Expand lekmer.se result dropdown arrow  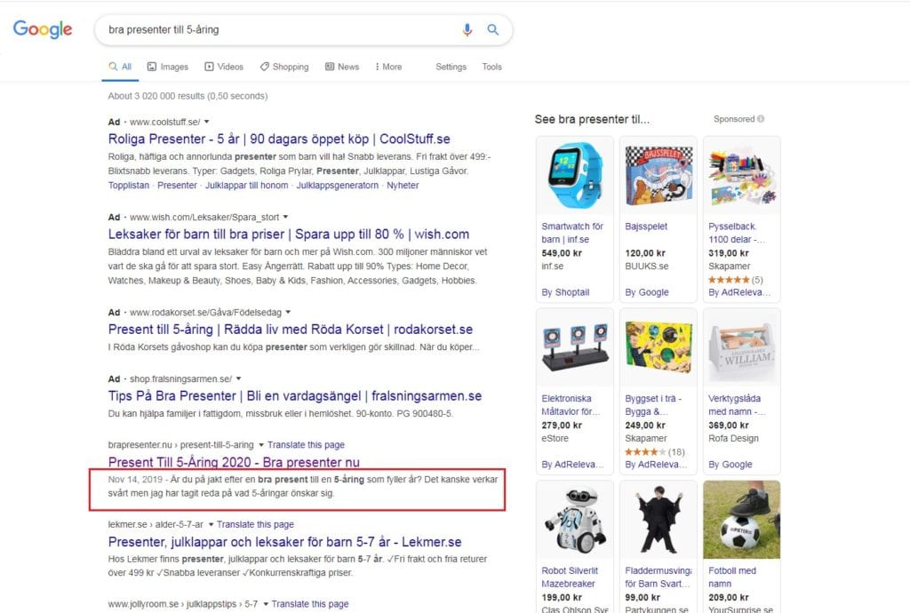pyautogui.click(x=211, y=524)
